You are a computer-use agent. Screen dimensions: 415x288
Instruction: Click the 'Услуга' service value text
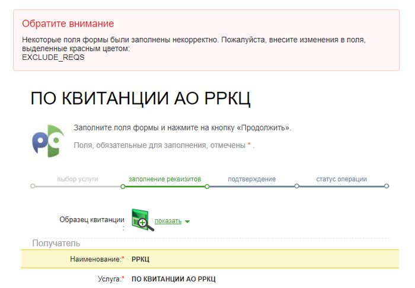click(x=174, y=279)
